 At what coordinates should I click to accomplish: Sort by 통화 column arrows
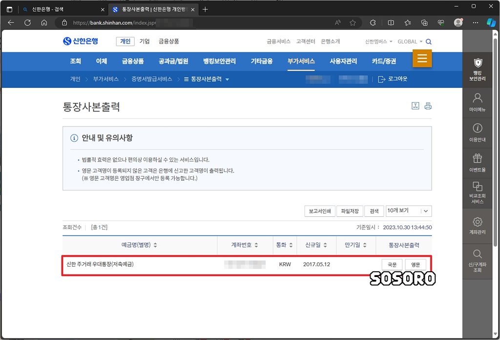pos(291,245)
